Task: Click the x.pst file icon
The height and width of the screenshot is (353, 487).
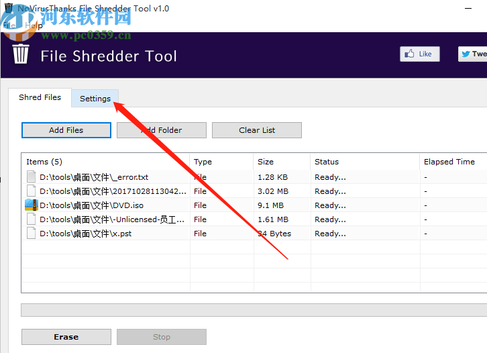Action: 31,234
